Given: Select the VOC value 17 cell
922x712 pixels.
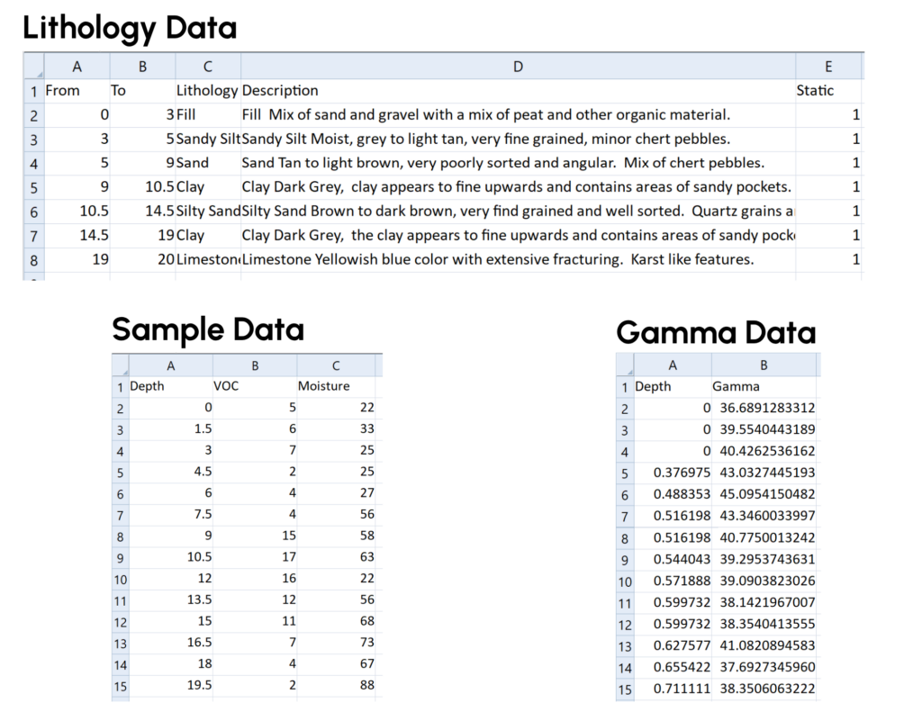Looking at the screenshot, I should tap(253, 556).
